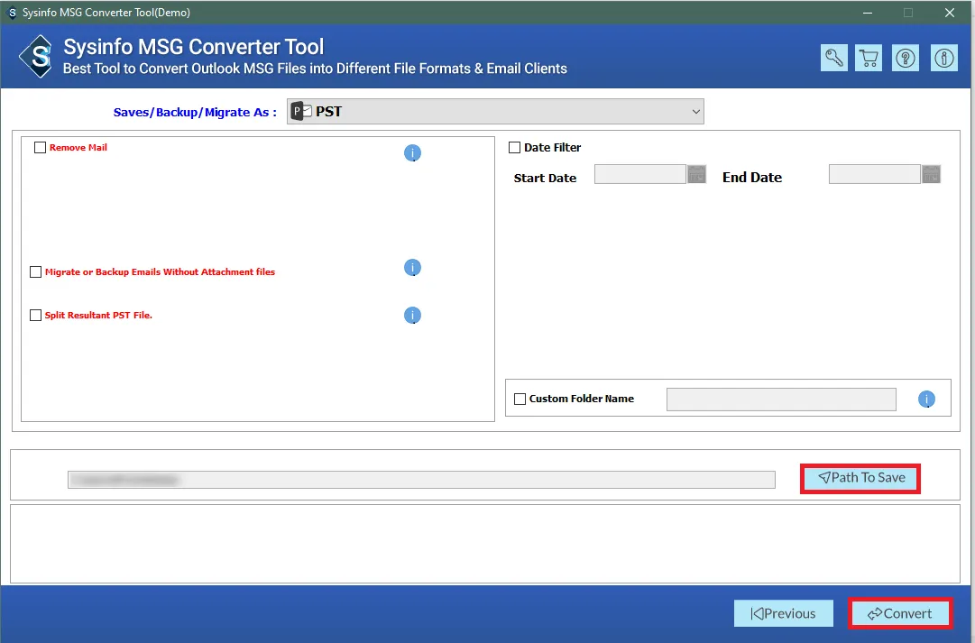This screenshot has width=975, height=643.
Task: Enable the Remove Mail checkbox
Action: click(40, 148)
